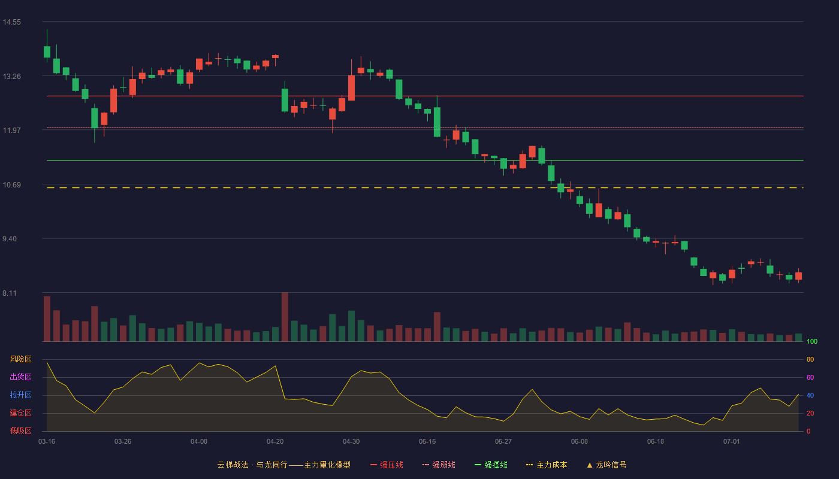Click the yellow dashed marker beside 主力成本
839x479 pixels.
pos(530,465)
